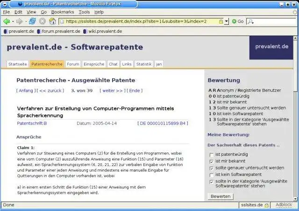Untick 'sollte in der Kategorie Ausgewählte Softwarepatente stehen' checkbox
Screen dimensions: 299x211
pyautogui.click(x=211, y=182)
